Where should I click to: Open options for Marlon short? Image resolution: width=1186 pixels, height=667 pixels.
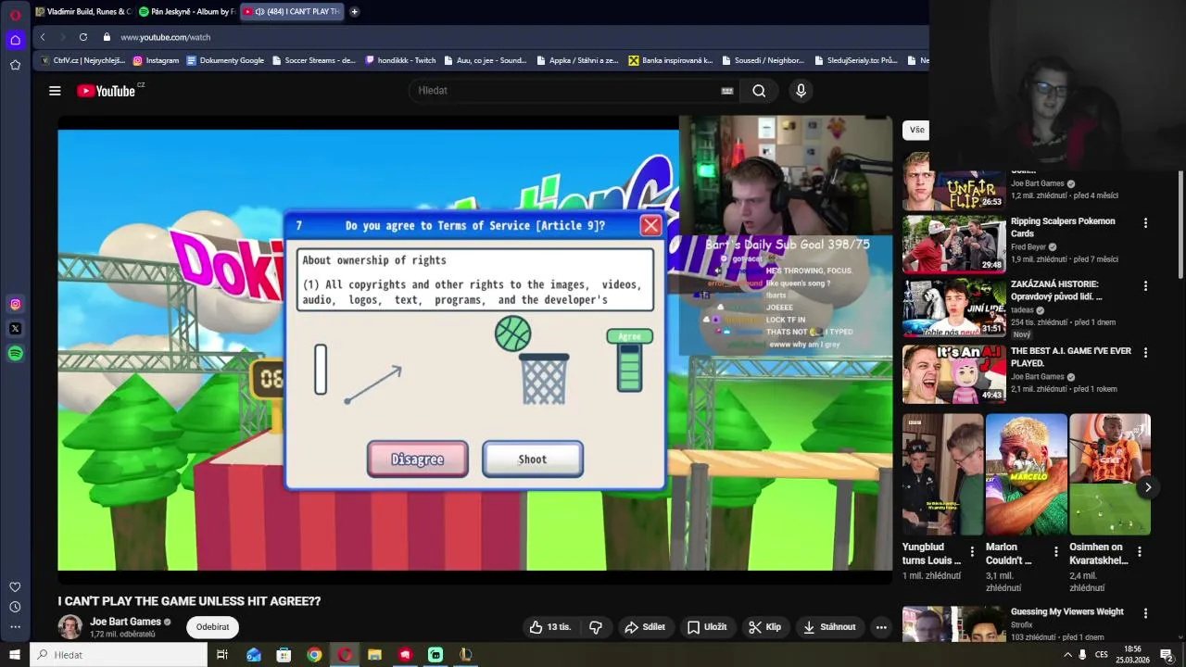tap(1055, 551)
